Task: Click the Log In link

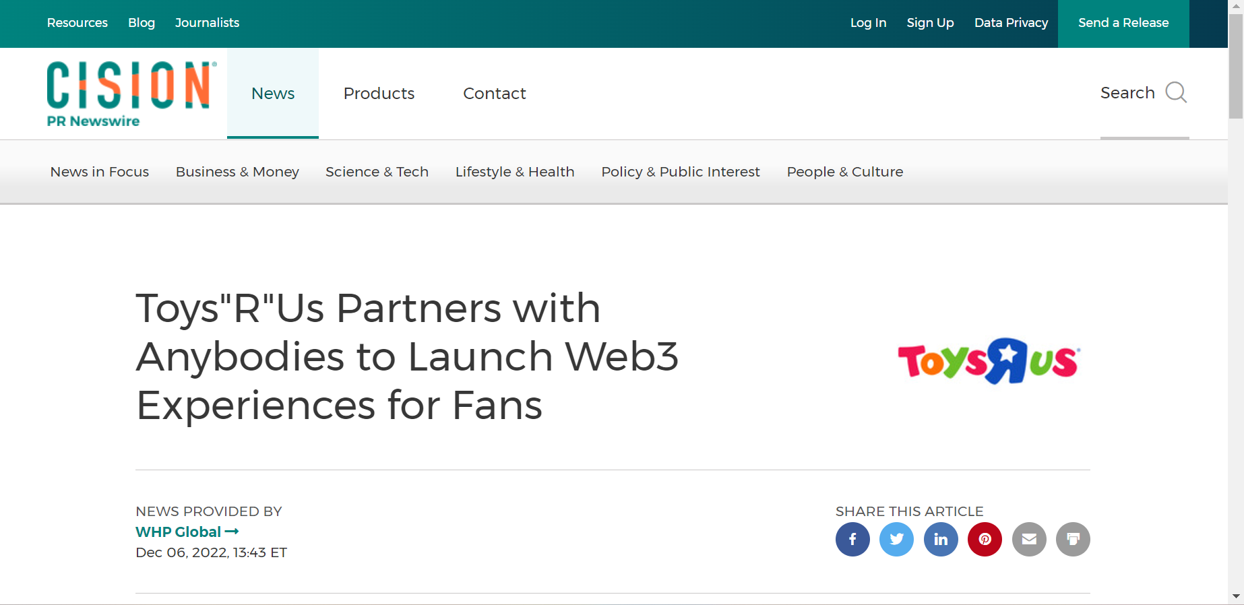Action: (868, 23)
